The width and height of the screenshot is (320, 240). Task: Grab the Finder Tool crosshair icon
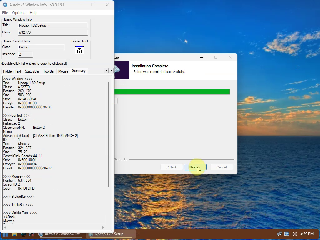click(x=79, y=50)
